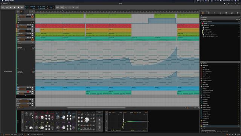Select the Presets browser tab icon
This screenshot has width=241, height=136.
[209, 13]
